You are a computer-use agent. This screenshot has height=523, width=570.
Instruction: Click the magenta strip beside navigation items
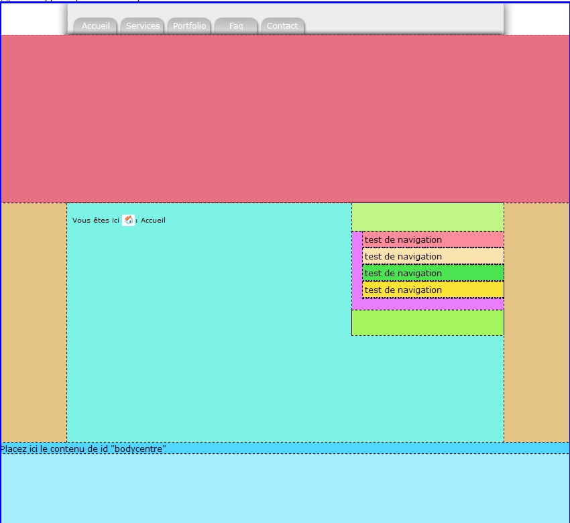click(x=357, y=268)
